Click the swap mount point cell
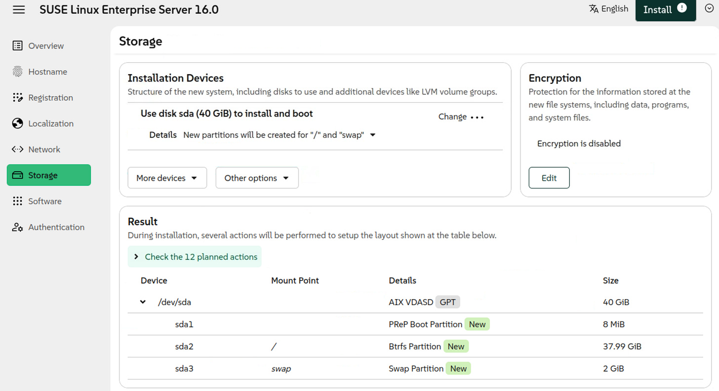The width and height of the screenshot is (719, 391). pos(281,369)
